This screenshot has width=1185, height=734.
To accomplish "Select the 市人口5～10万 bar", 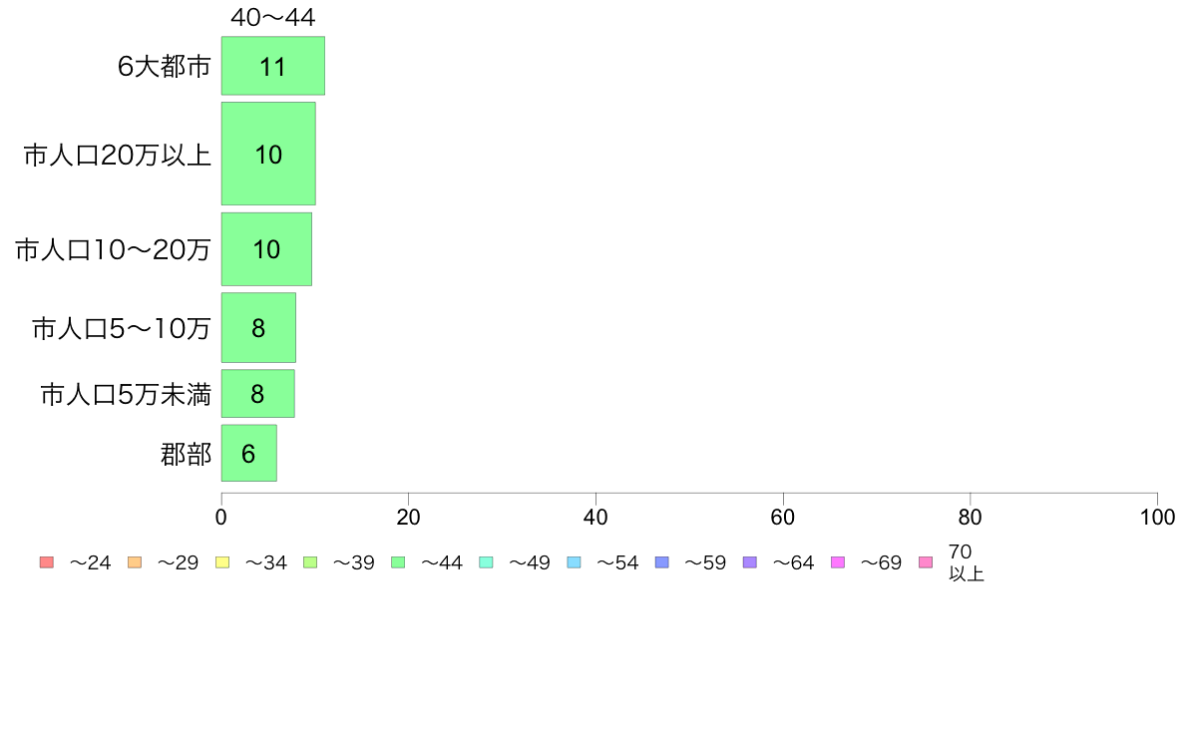I will [258, 328].
